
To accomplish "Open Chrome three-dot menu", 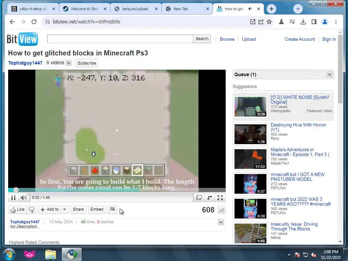I will tap(336, 22).
